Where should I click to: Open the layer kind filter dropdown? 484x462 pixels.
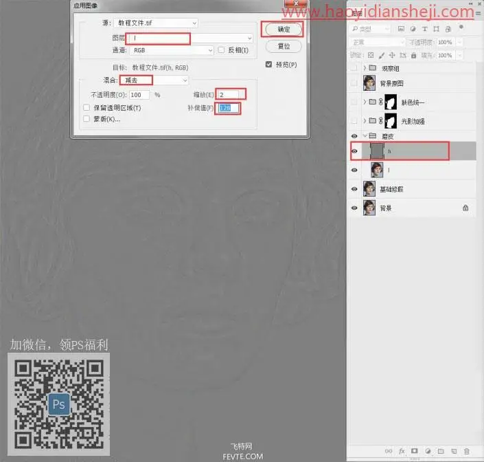(x=371, y=29)
